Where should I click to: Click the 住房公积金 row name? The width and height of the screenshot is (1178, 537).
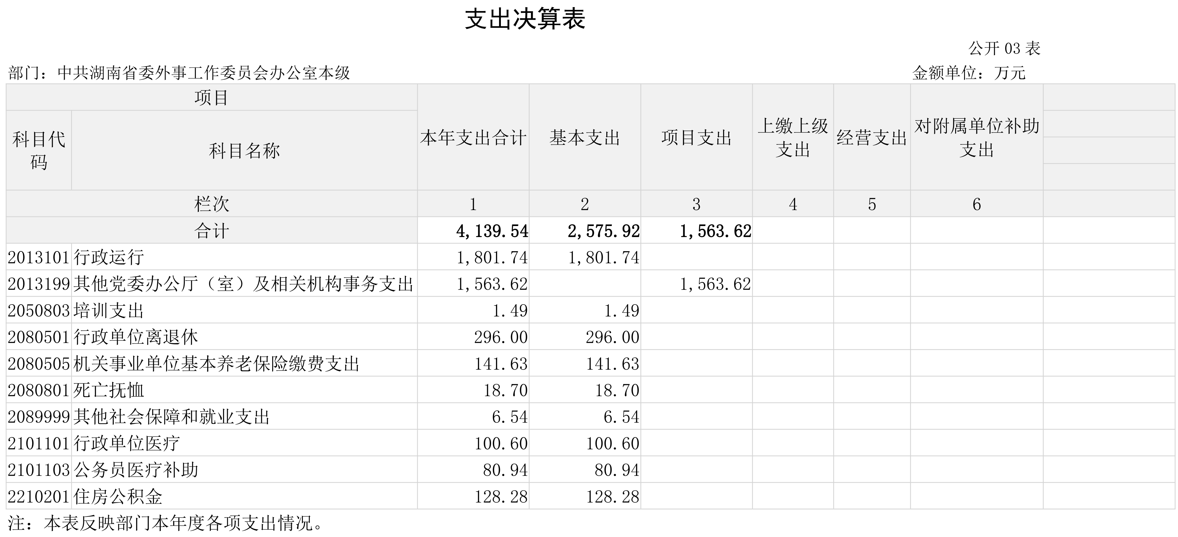coord(118,496)
